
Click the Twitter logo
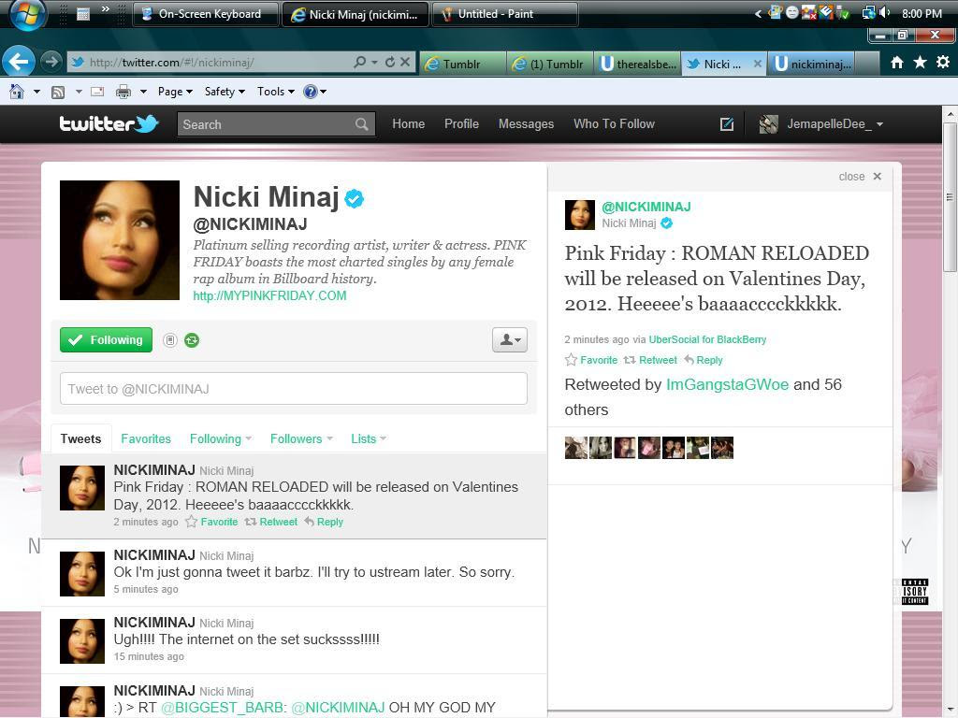point(109,124)
